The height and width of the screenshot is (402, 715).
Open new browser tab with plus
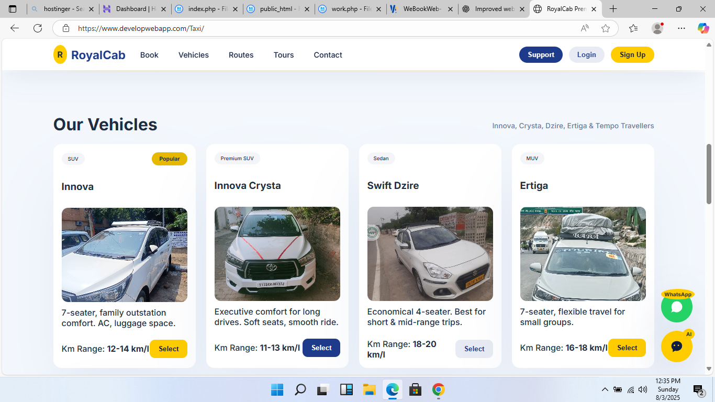coord(613,9)
